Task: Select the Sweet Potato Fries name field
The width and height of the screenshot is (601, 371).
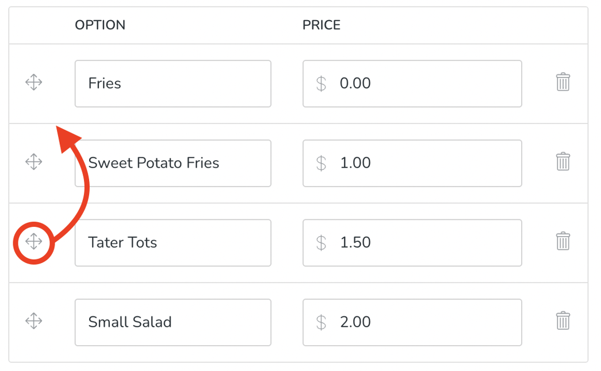Action: (x=173, y=163)
